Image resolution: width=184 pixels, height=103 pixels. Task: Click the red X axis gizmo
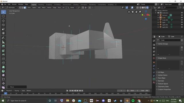[x=148, y=15]
